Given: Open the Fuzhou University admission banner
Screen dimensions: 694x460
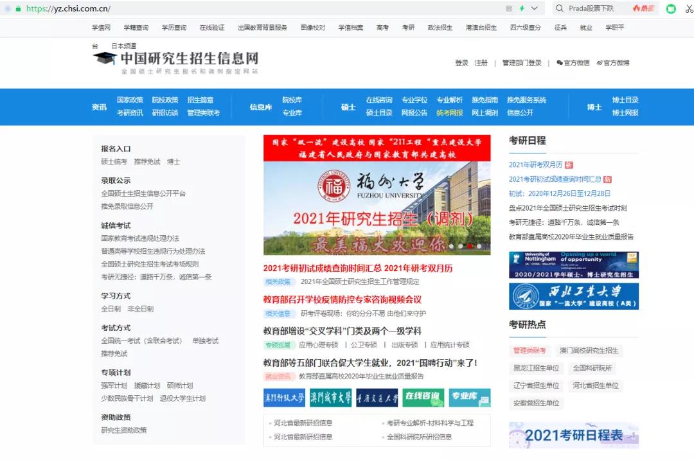Looking at the screenshot, I should [x=377, y=195].
